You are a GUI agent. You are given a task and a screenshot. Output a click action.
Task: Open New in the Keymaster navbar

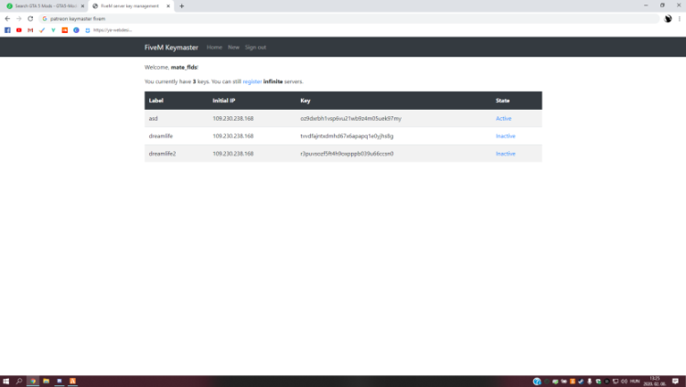pos(233,48)
